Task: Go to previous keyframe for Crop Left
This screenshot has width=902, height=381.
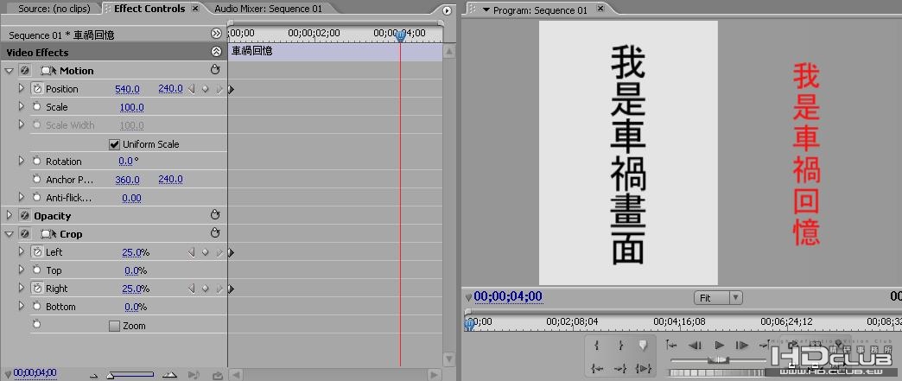Action: (x=192, y=252)
